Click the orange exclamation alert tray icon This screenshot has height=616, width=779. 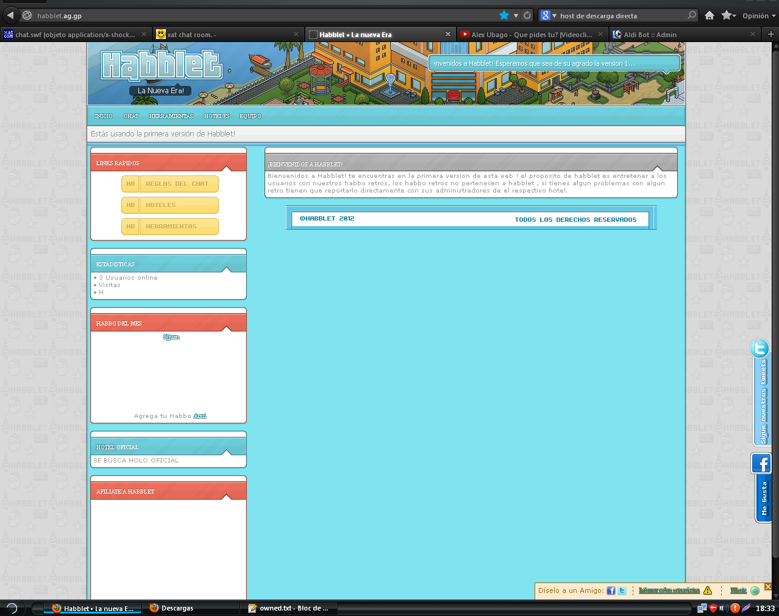point(735,608)
